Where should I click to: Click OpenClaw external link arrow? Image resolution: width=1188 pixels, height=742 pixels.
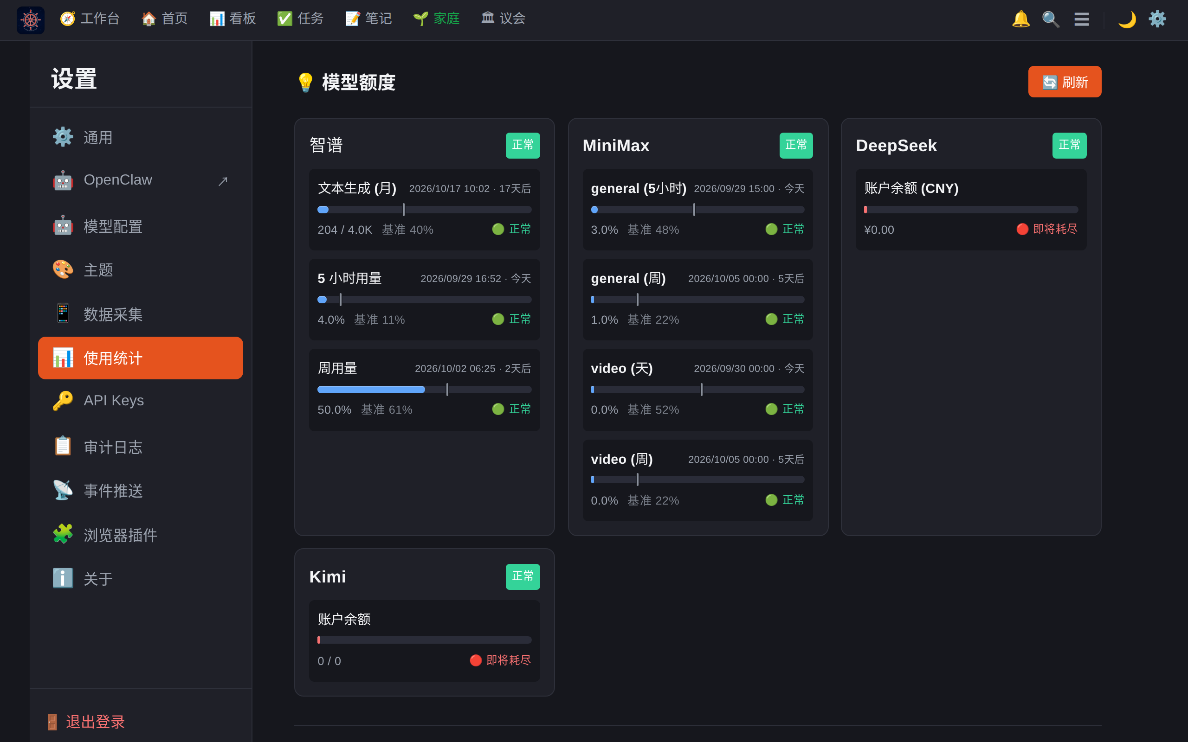pyautogui.click(x=223, y=181)
